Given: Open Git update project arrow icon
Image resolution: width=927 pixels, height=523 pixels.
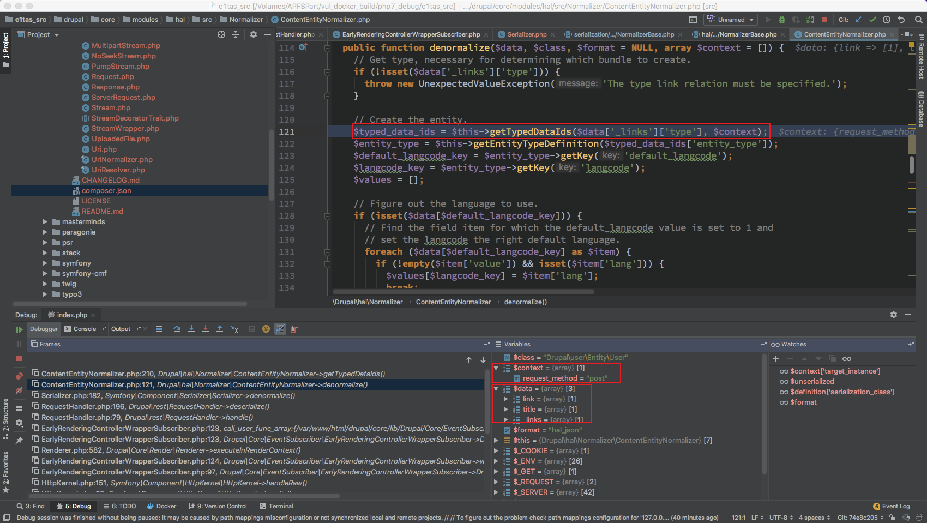Looking at the screenshot, I should 858,20.
